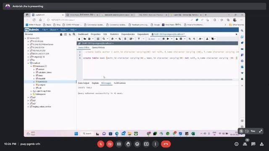Open the No limit rows dropdown
Viewport: 269px width, 151px height.
click(x=154, y=39)
